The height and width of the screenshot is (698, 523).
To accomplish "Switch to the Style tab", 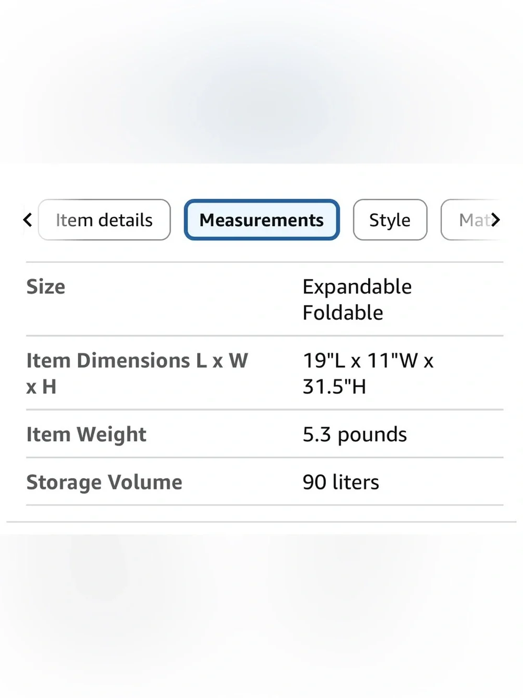I will (x=390, y=220).
